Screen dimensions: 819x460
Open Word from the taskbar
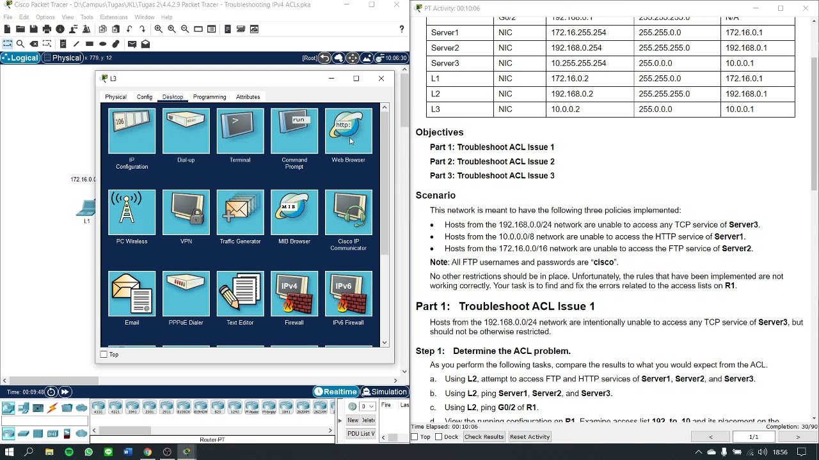click(127, 452)
